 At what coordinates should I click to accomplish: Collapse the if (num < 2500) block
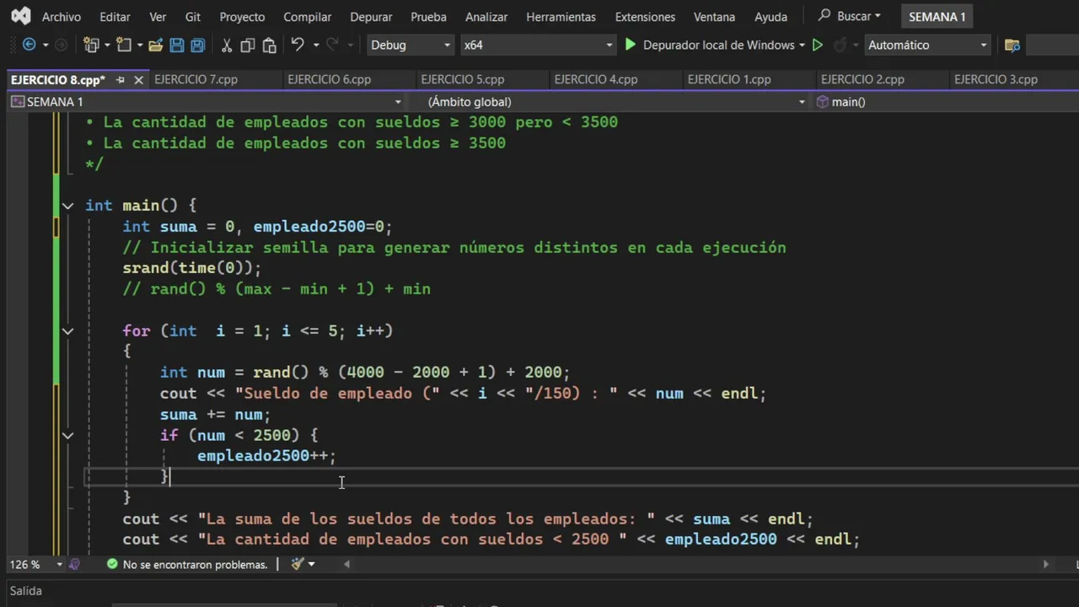click(x=67, y=435)
